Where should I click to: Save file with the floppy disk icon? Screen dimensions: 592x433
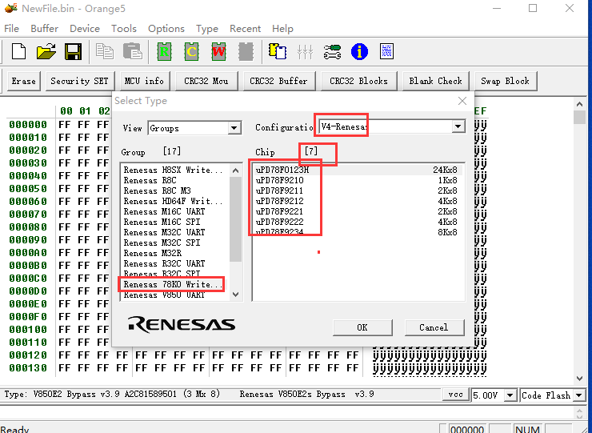74,51
